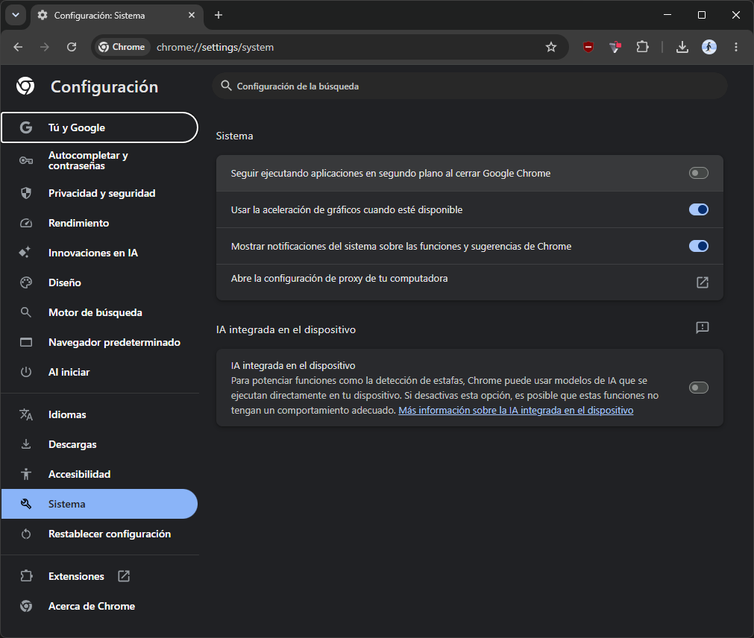Open the profile avatar menu

click(709, 47)
